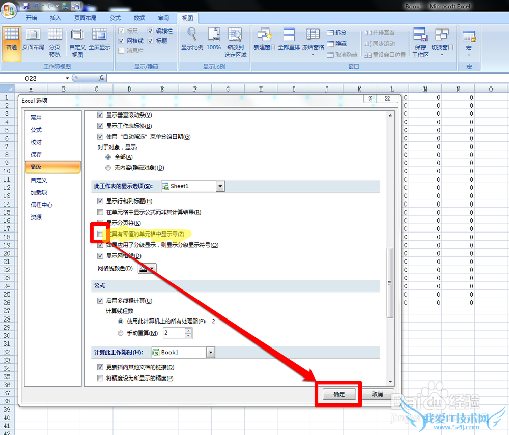
Task: Click 缩放到选定区域 zoom to selection
Action: pyautogui.click(x=235, y=43)
